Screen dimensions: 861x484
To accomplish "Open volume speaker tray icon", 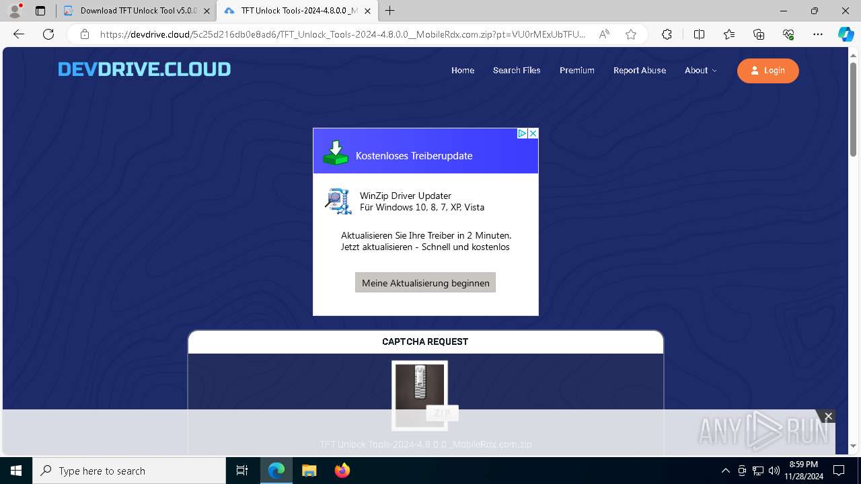I will click(774, 471).
